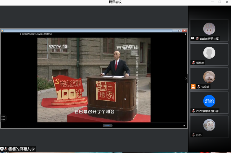Click the muted mic icon in the caption below the shared screen
The width and height of the screenshot is (231, 153).
pos(6,149)
